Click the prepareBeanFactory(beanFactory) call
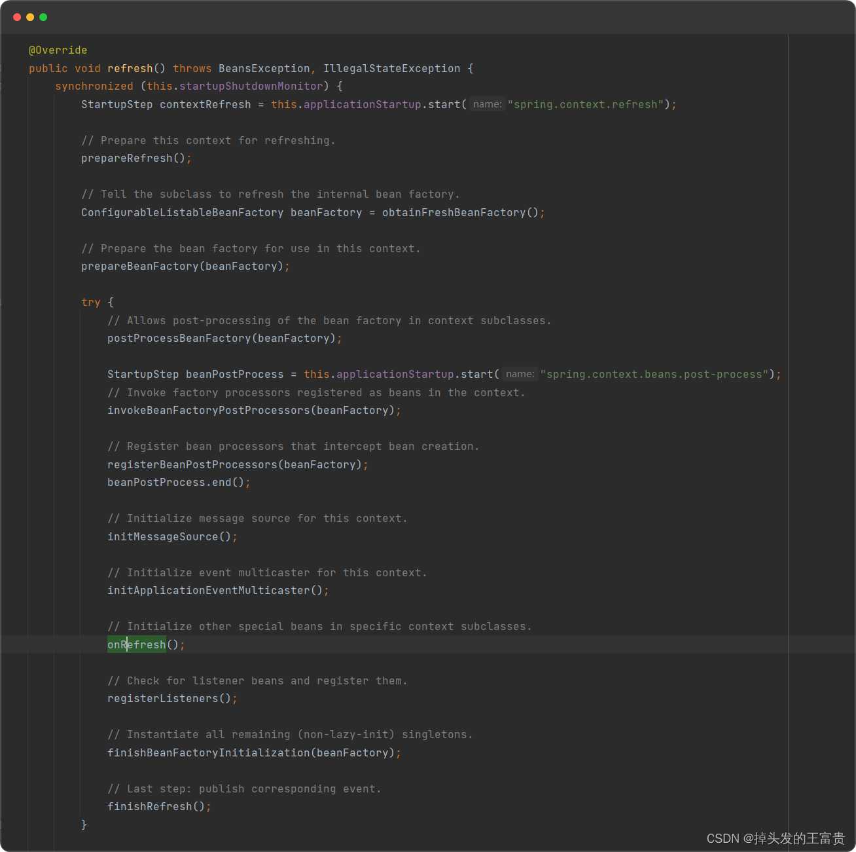 (x=183, y=267)
